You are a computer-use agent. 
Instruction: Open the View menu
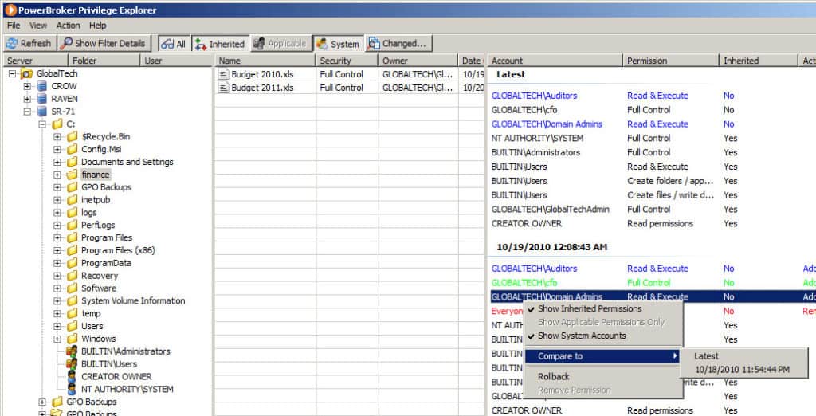pyautogui.click(x=38, y=26)
